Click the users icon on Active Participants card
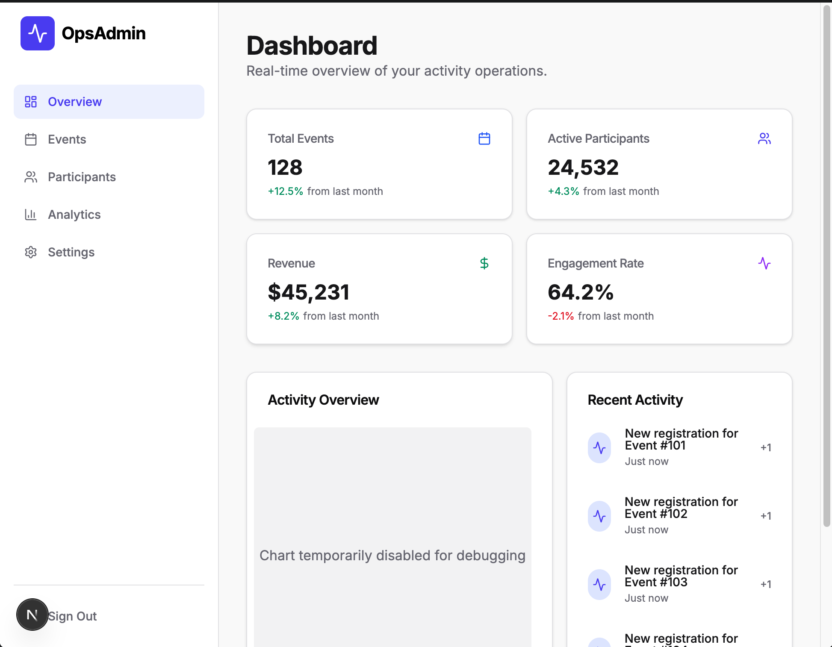The image size is (832, 647). point(764,138)
